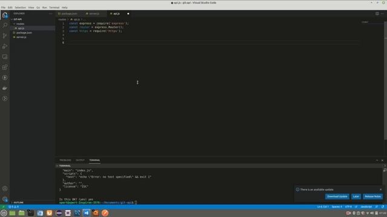Image resolution: width=387 pixels, height=217 pixels.
Task: Open Visual Studio Code taskbar icon
Action: [x=86, y=213]
